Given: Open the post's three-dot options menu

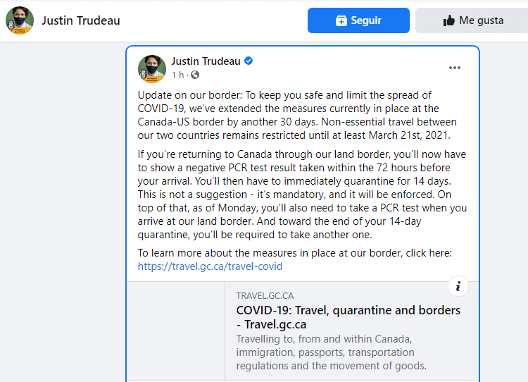Looking at the screenshot, I should click(455, 68).
